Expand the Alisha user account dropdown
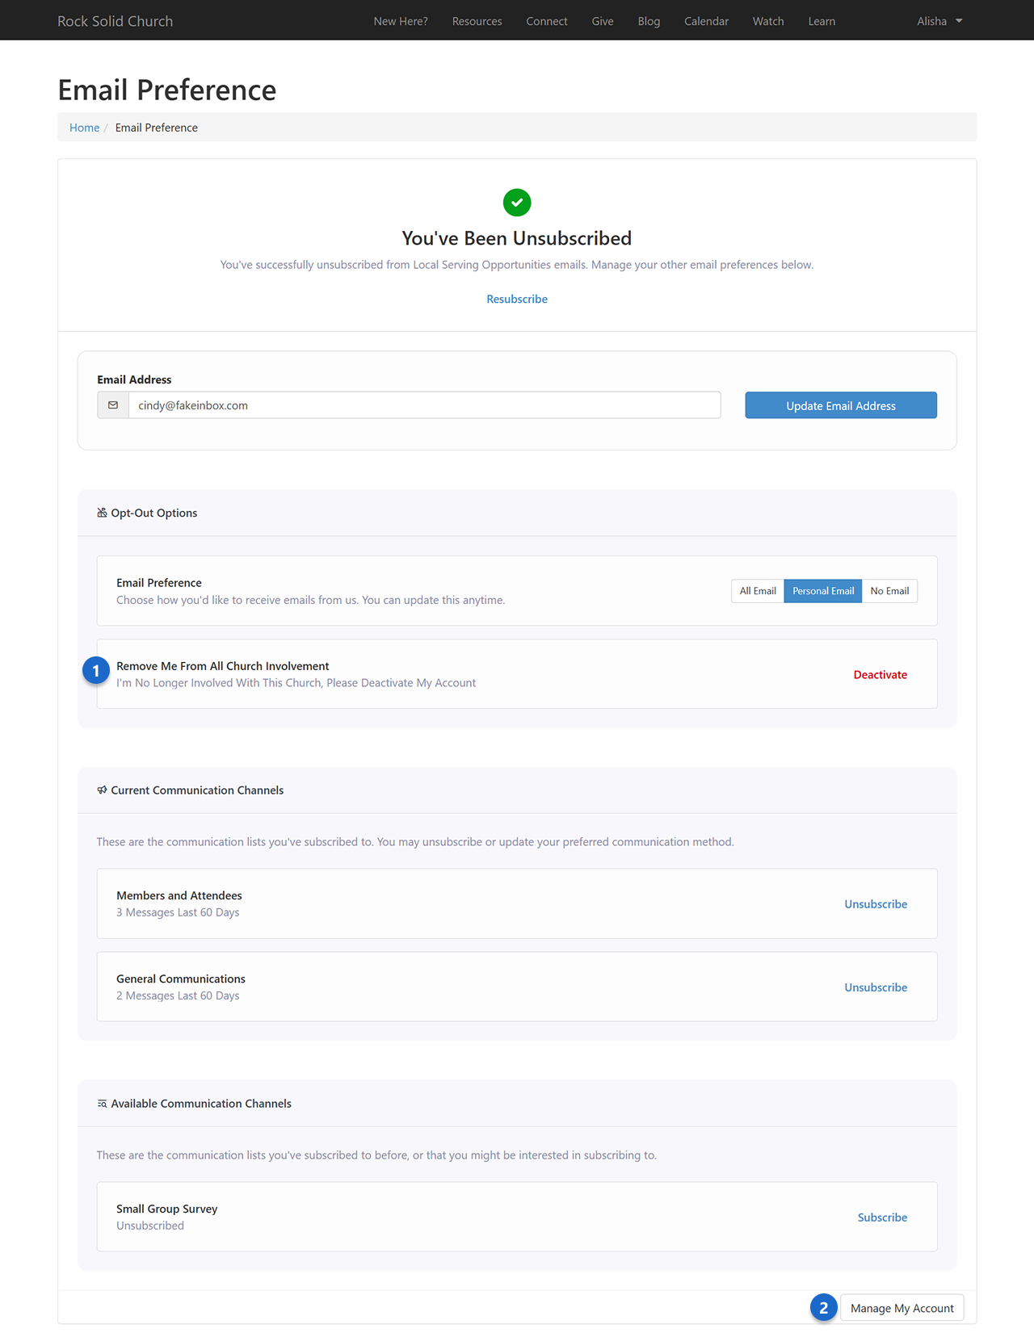Viewport: 1034px width, 1337px height. click(939, 21)
